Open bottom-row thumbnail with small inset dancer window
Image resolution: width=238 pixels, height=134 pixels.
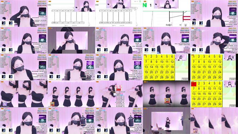click(x=166, y=120)
